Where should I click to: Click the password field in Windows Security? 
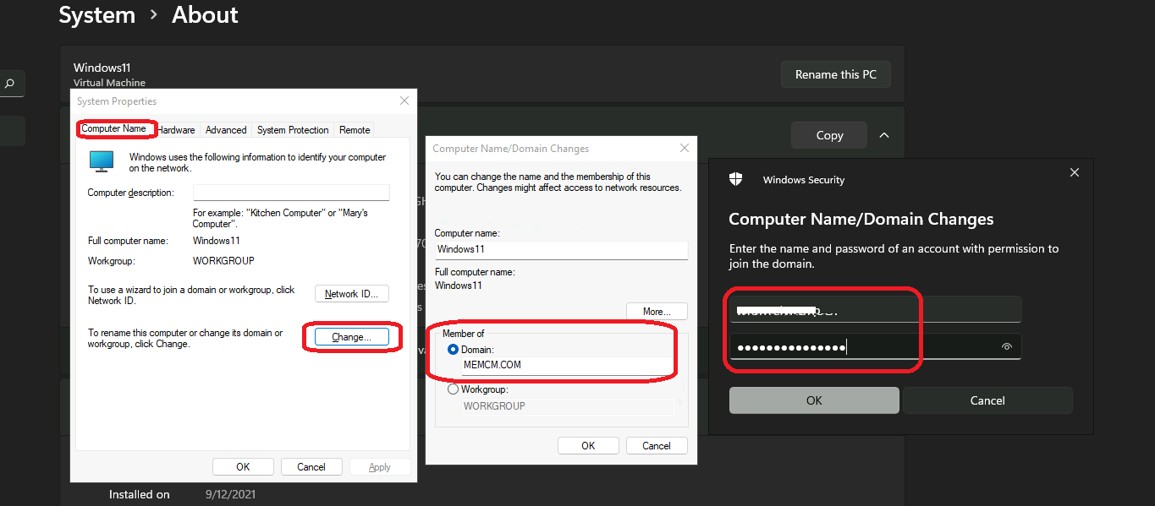(875, 346)
